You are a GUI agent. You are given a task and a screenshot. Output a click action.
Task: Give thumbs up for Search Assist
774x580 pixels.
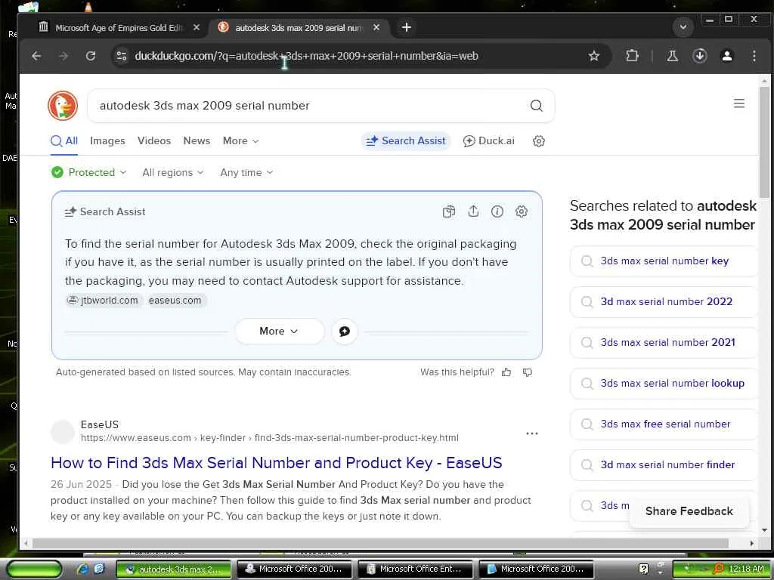point(506,372)
